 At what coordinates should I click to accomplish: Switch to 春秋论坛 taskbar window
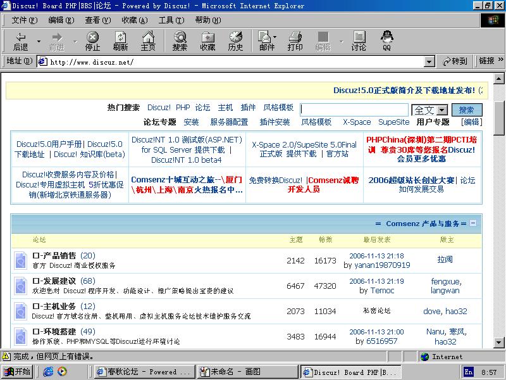tap(145, 372)
